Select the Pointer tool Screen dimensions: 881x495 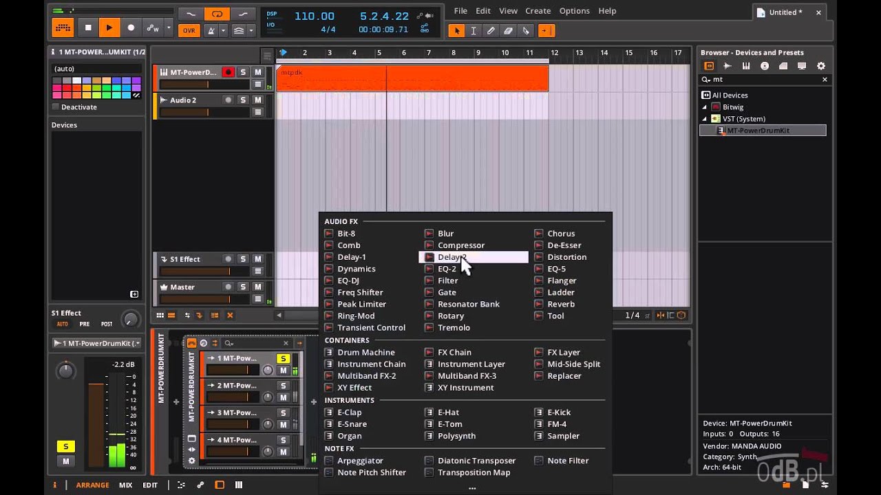click(456, 30)
